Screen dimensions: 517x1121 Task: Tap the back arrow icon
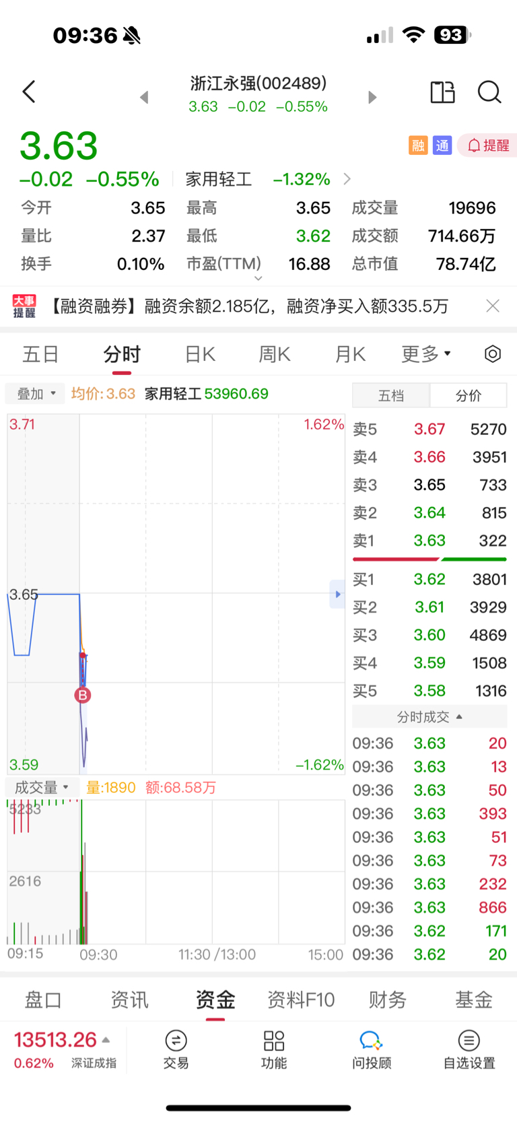(28, 92)
